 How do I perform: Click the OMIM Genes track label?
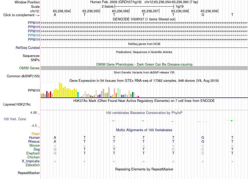tap(29, 68)
